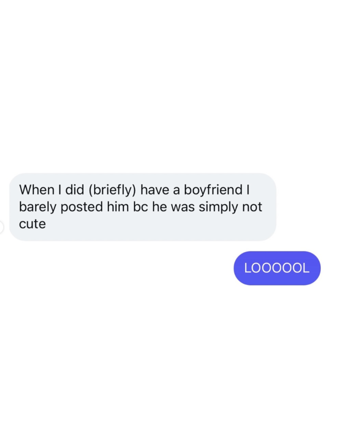Click the word "(briefly)" in the message
Image resolution: width=348 pixels, height=446 pixels.
click(x=113, y=190)
